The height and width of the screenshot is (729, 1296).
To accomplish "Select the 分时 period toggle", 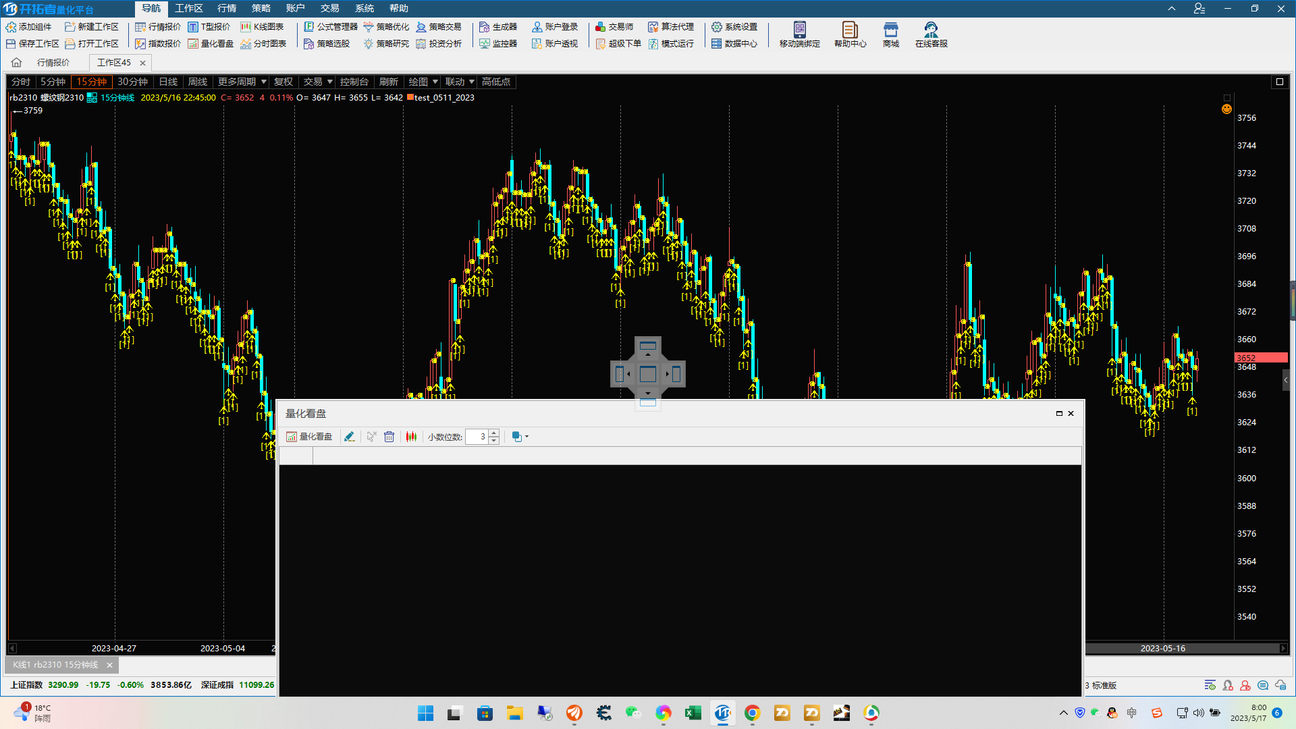I will click(21, 82).
